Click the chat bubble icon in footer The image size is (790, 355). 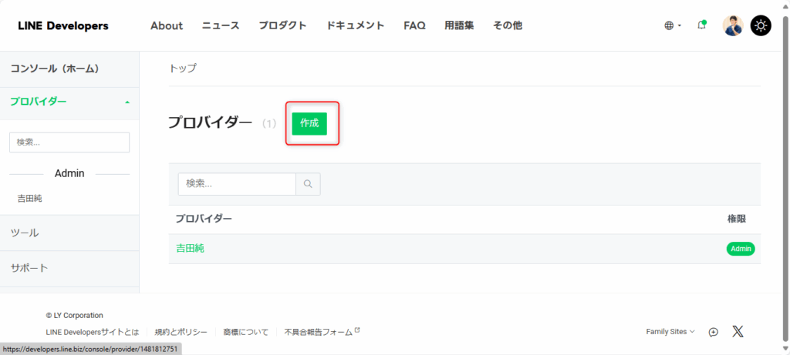coord(714,332)
